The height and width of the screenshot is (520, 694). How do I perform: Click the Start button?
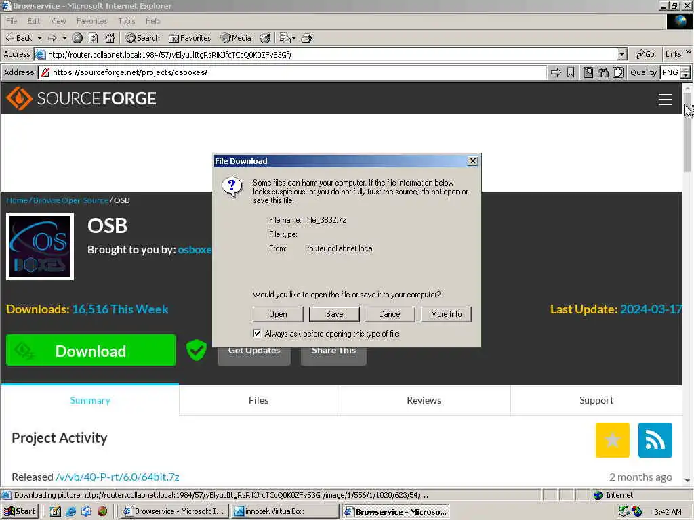(20, 511)
